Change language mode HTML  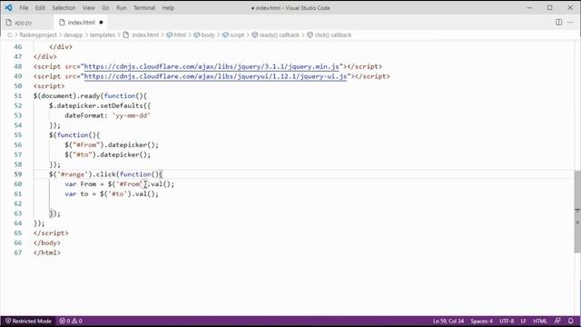(540, 321)
